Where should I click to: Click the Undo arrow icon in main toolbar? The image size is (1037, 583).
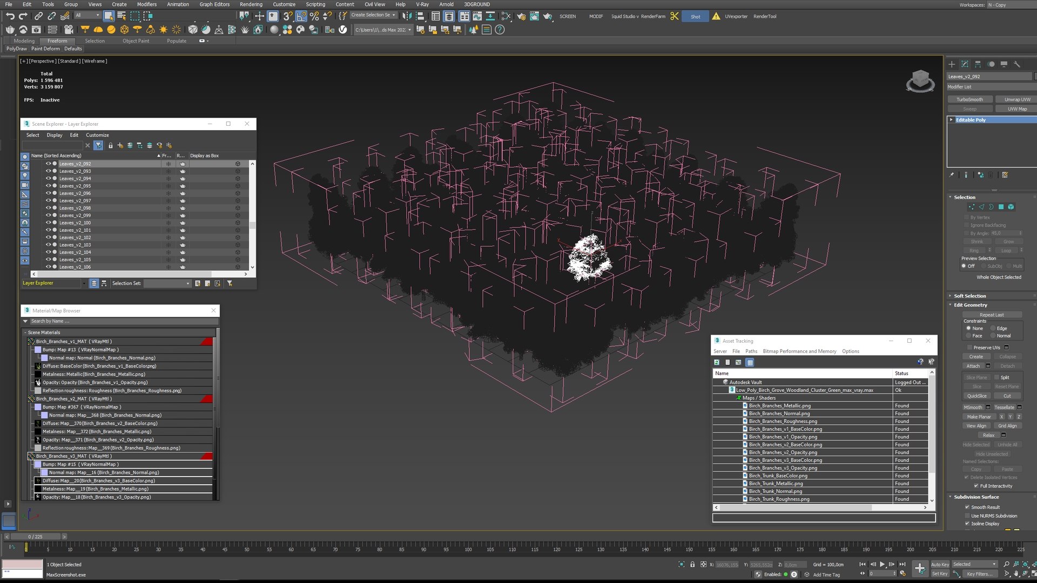(x=10, y=16)
